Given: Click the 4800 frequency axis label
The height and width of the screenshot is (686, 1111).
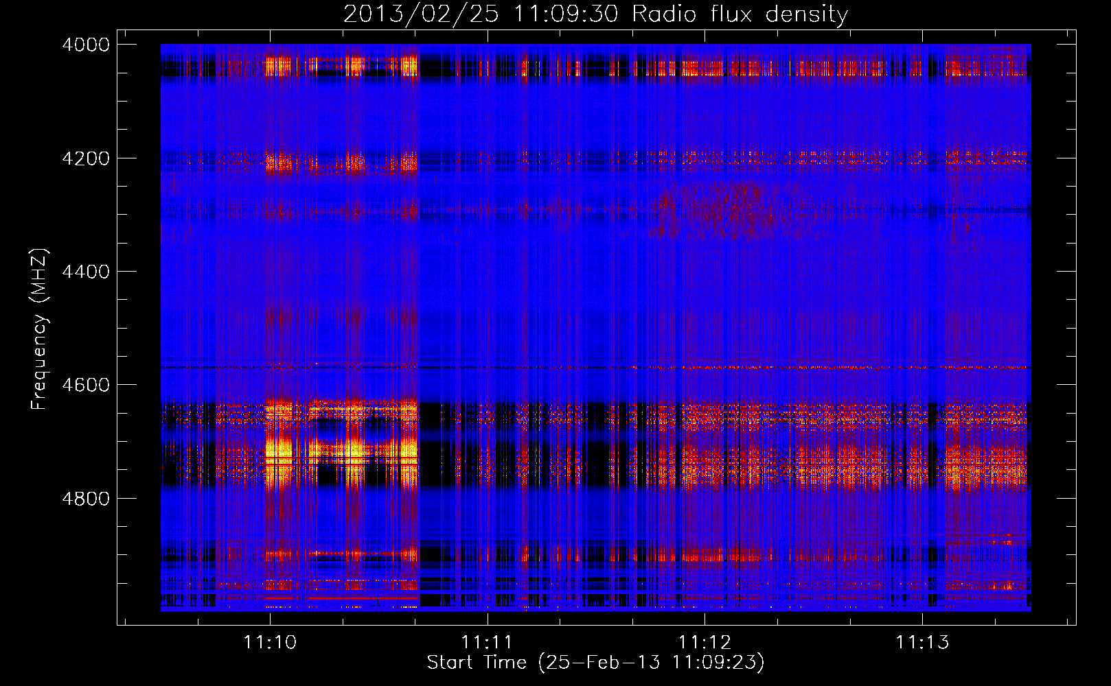Looking at the screenshot, I should pos(86,499).
